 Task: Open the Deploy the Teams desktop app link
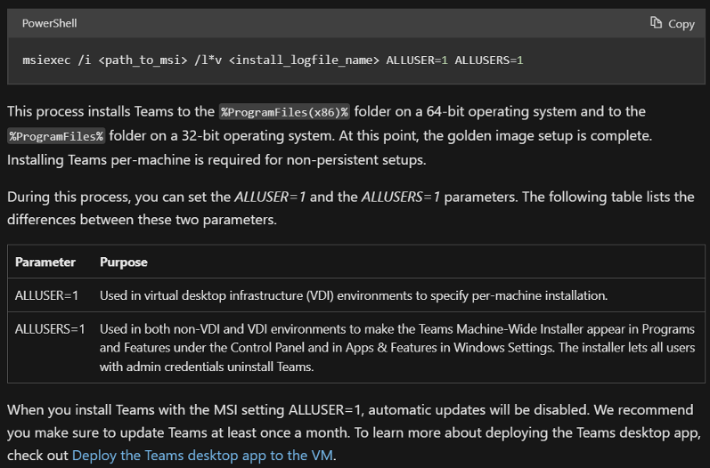click(x=202, y=455)
